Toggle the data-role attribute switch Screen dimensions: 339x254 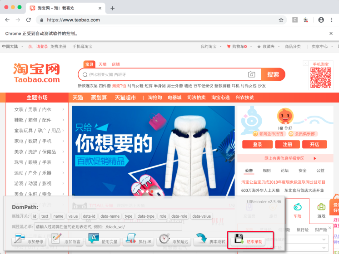pos(179,216)
